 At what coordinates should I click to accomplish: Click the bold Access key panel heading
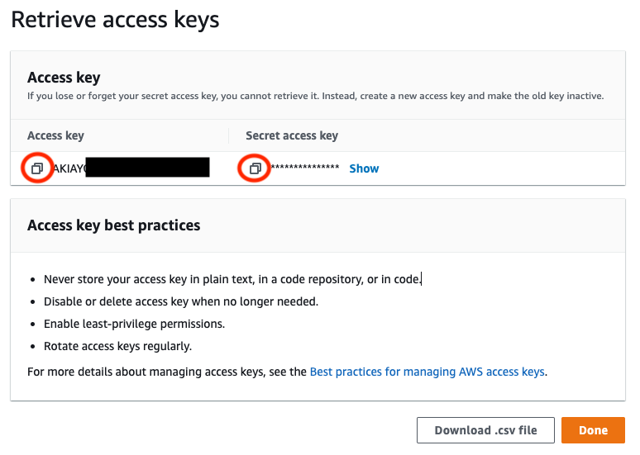tap(64, 78)
